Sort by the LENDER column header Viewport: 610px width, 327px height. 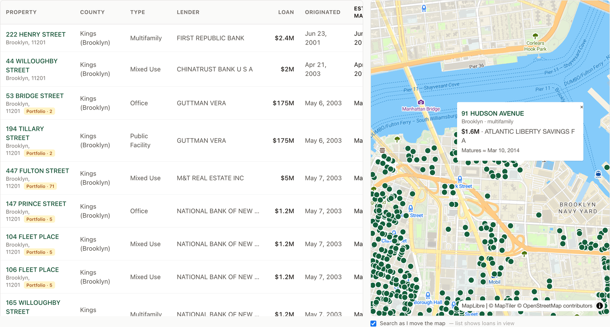pos(188,12)
